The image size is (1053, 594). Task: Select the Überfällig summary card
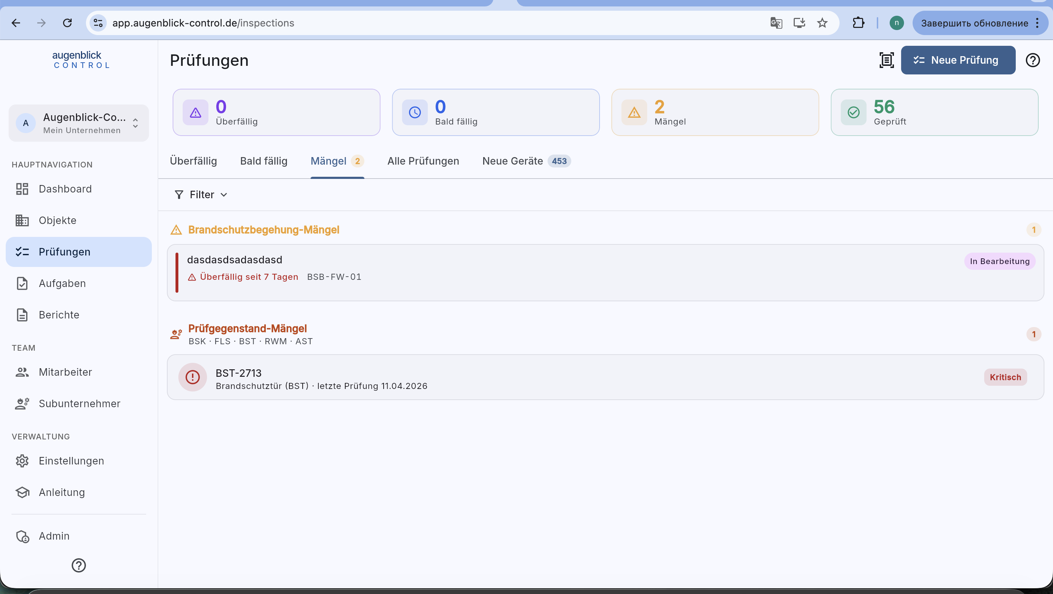point(277,112)
